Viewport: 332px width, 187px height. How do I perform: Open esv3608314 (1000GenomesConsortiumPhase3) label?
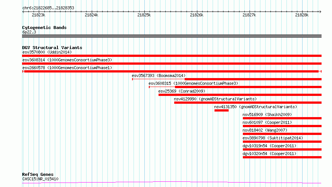tap(67, 60)
